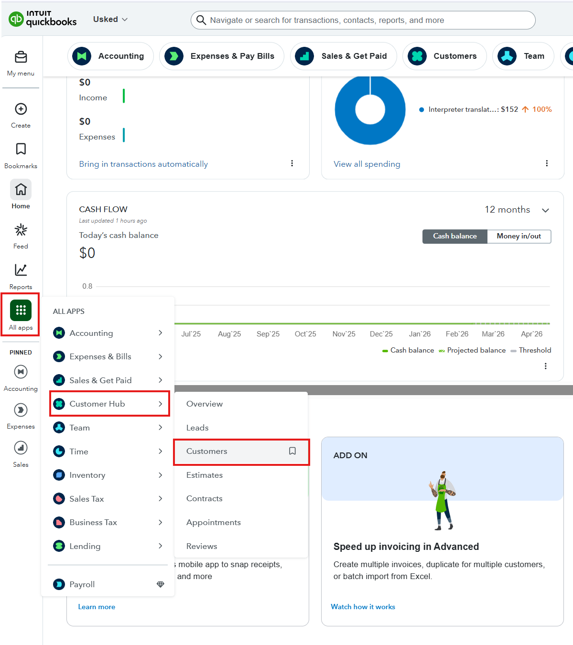Open the Usked company dropdown

click(x=110, y=19)
